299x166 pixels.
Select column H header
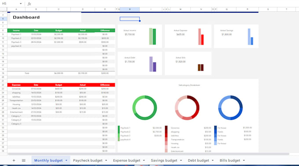coord(130,9)
